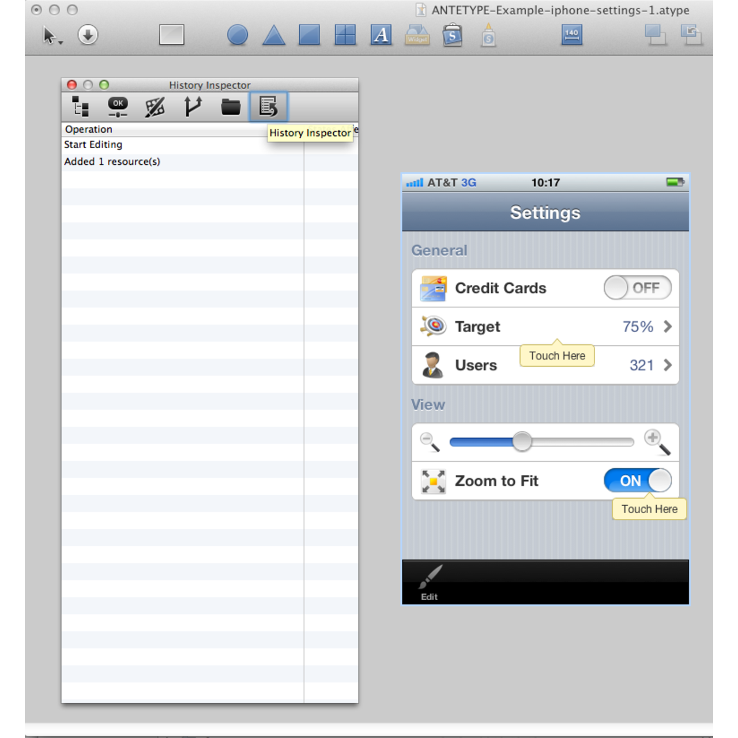The width and height of the screenshot is (738, 738).
Task: Pick the triangle shape tool
Action: point(274,35)
